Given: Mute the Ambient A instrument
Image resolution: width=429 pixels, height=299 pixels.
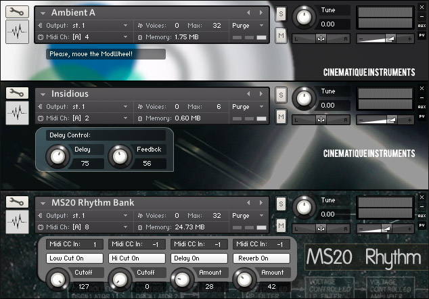Looking at the screenshot, I should coord(281,36).
